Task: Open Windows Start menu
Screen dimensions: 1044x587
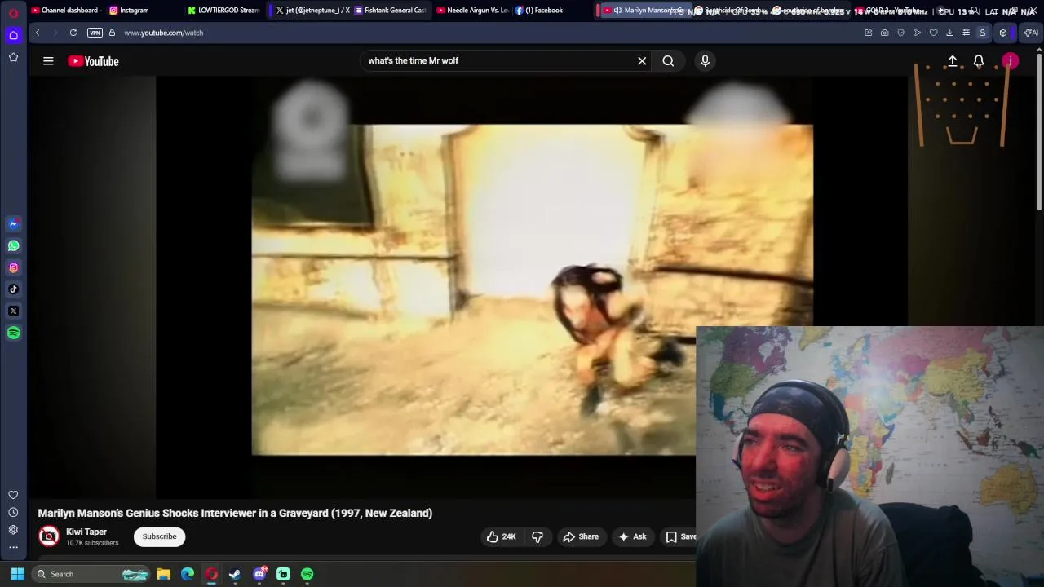Action: (x=17, y=574)
